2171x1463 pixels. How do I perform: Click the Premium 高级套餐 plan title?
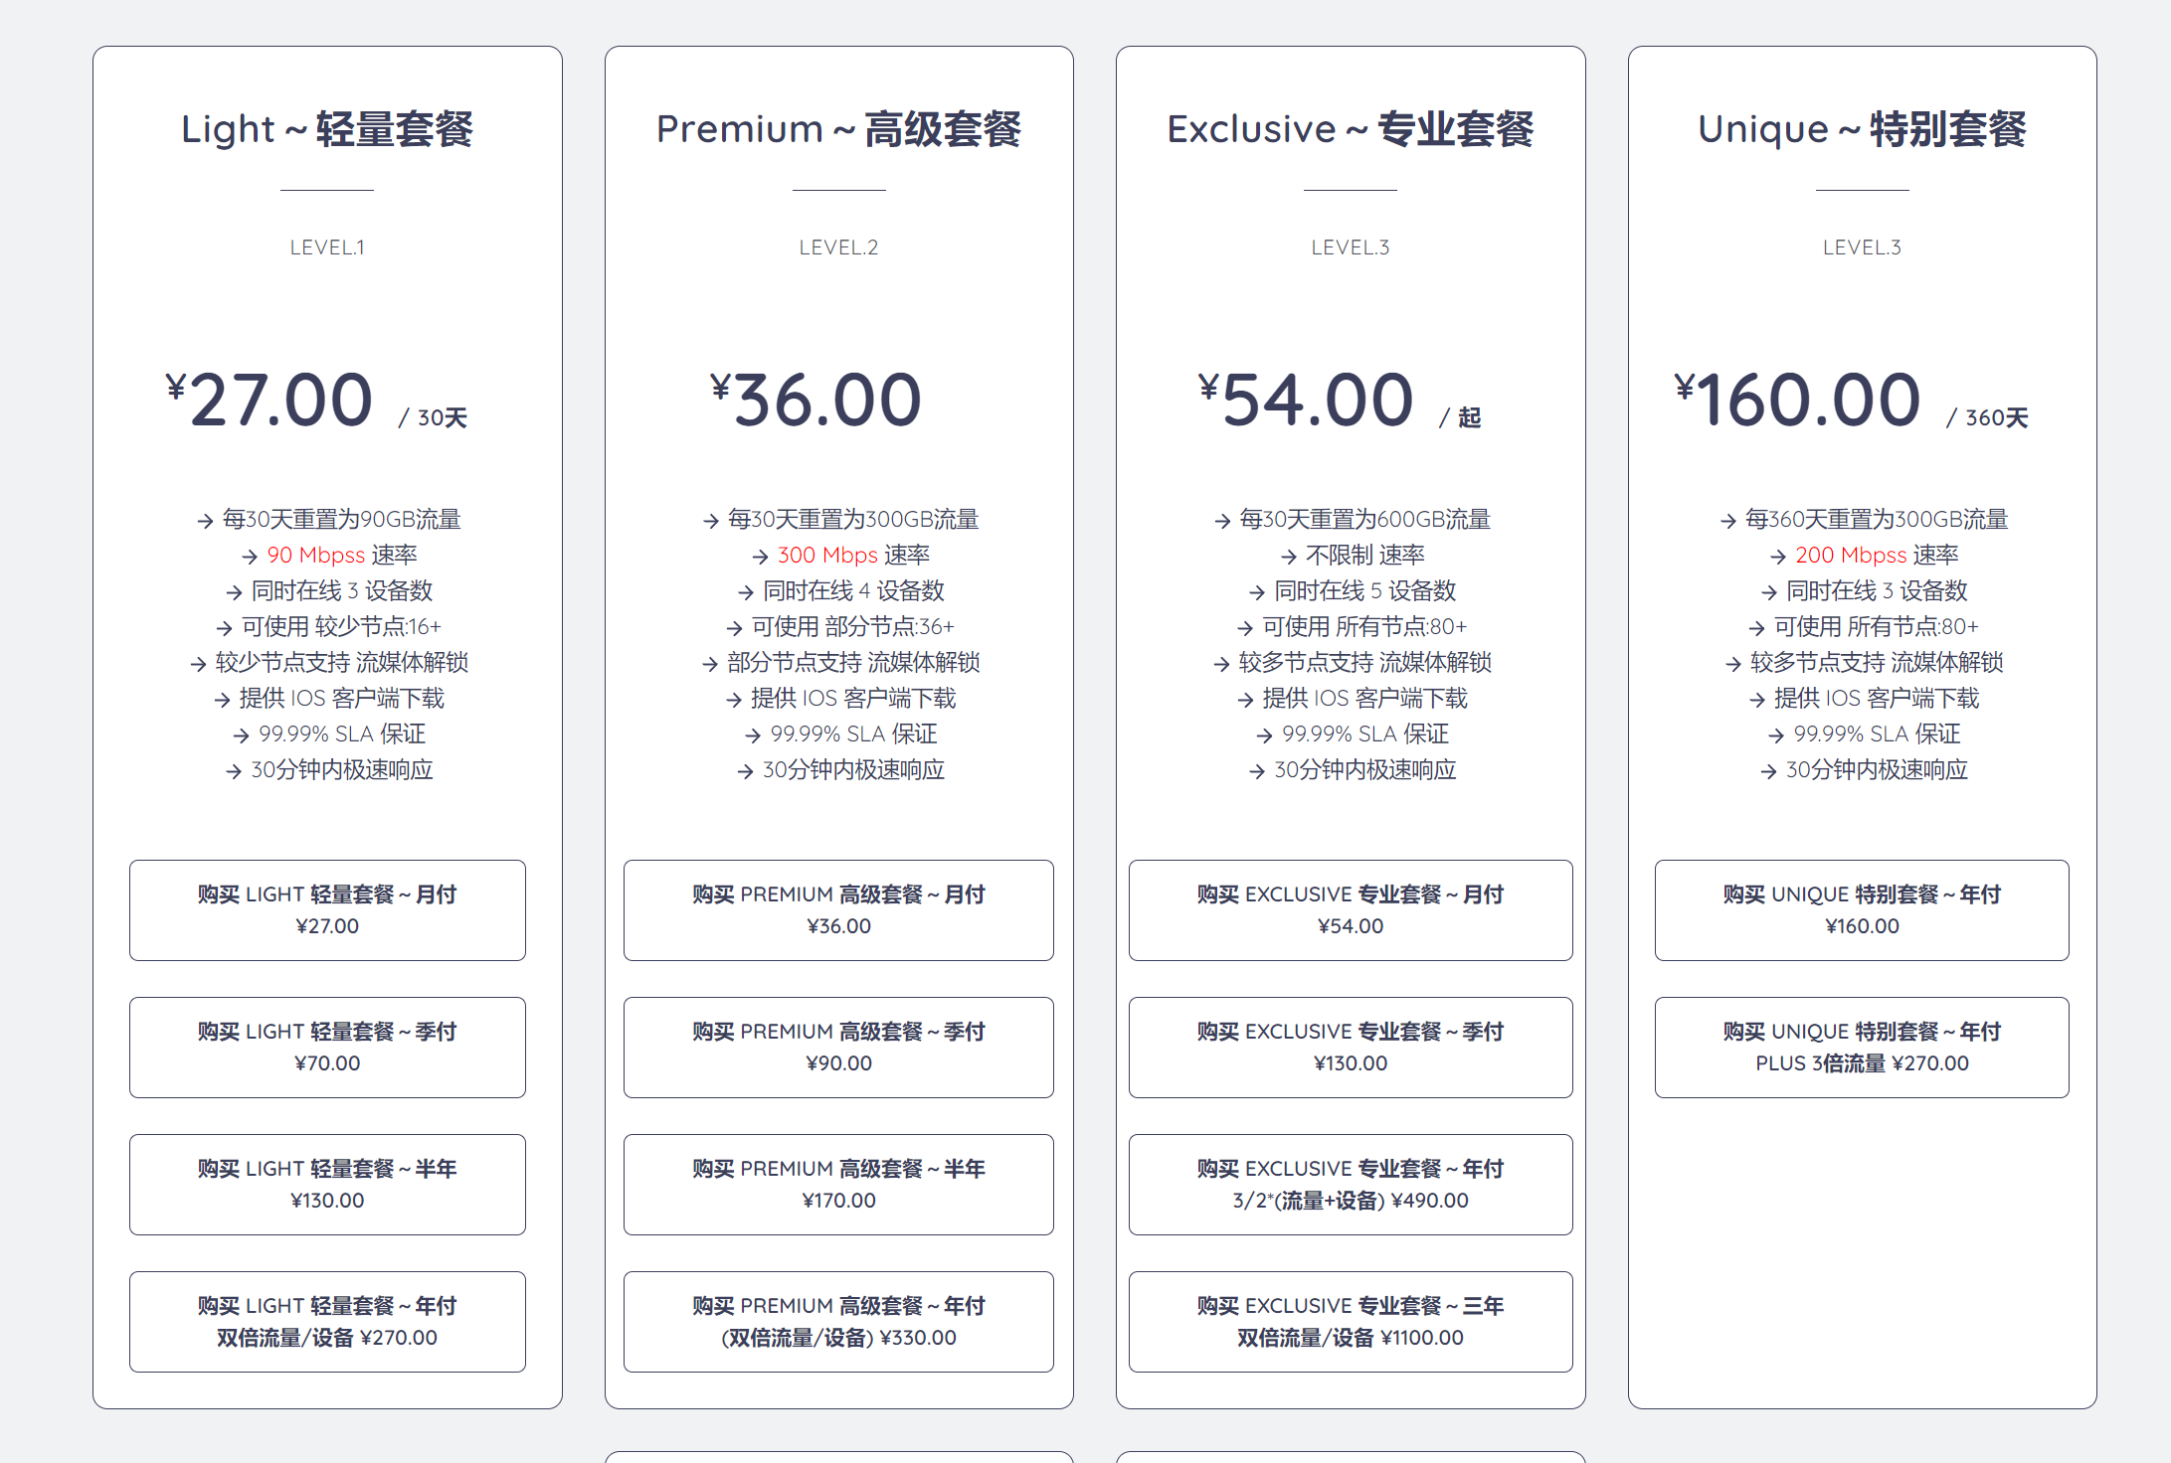point(838,129)
